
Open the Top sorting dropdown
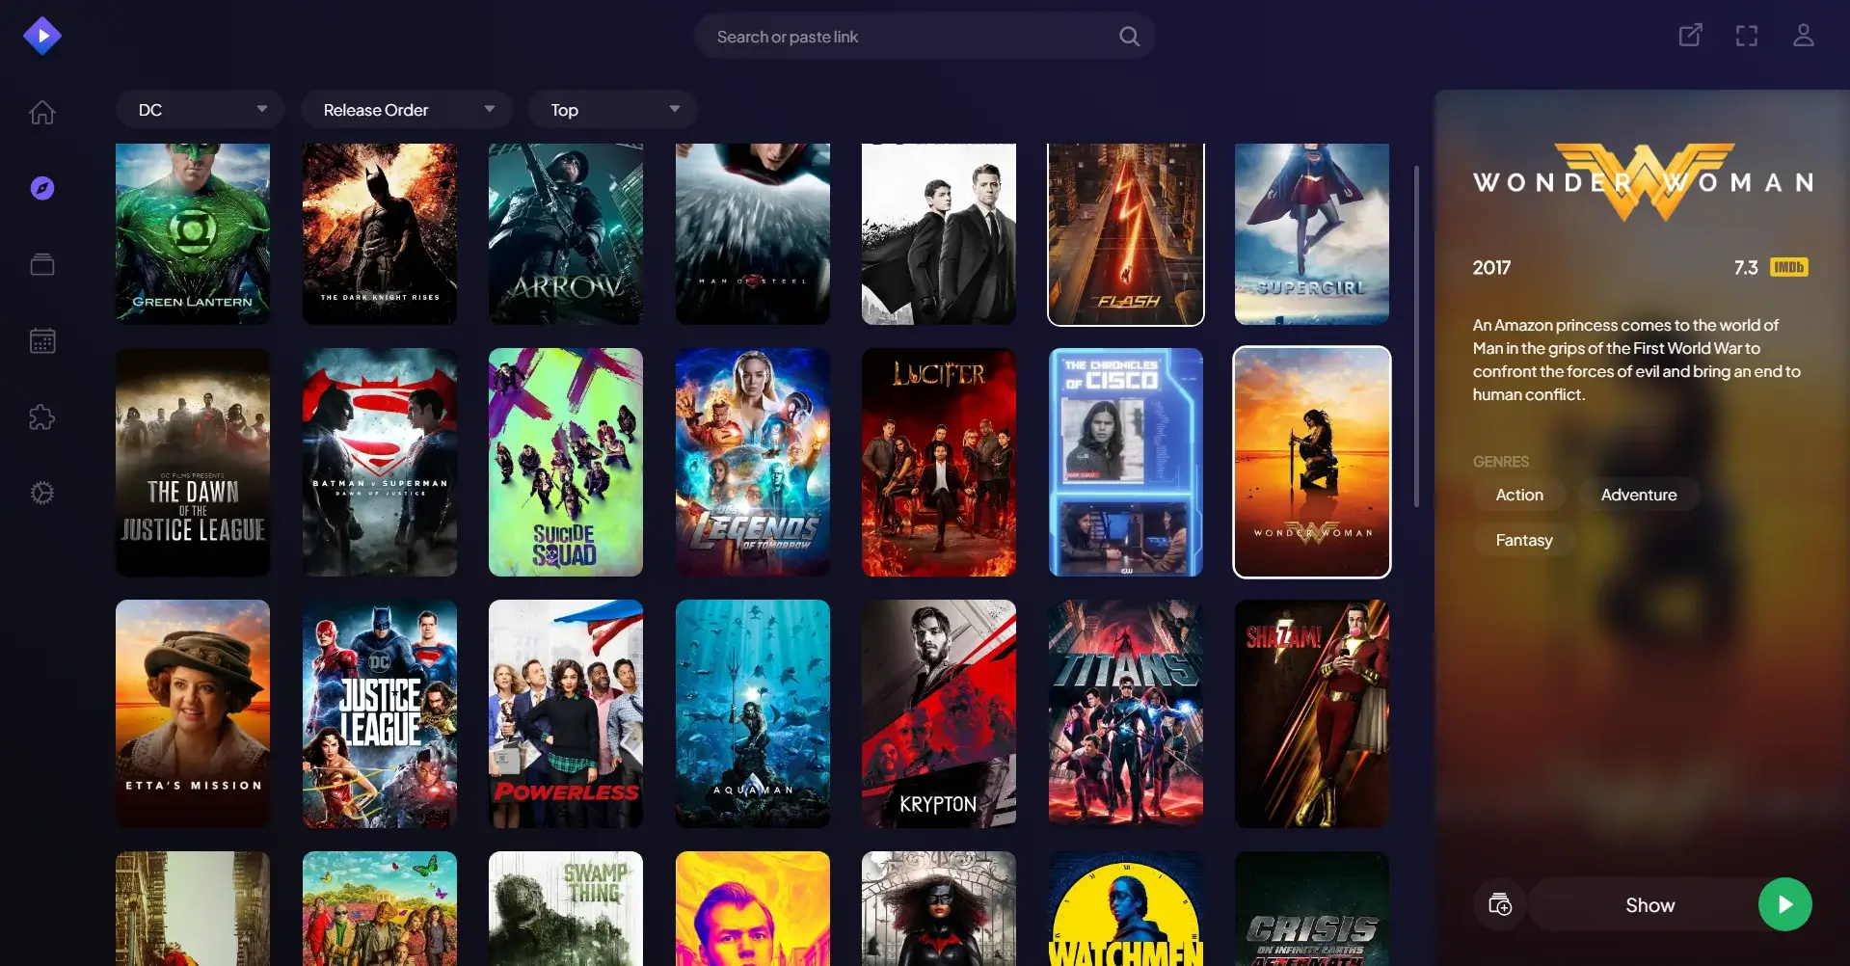click(x=613, y=110)
